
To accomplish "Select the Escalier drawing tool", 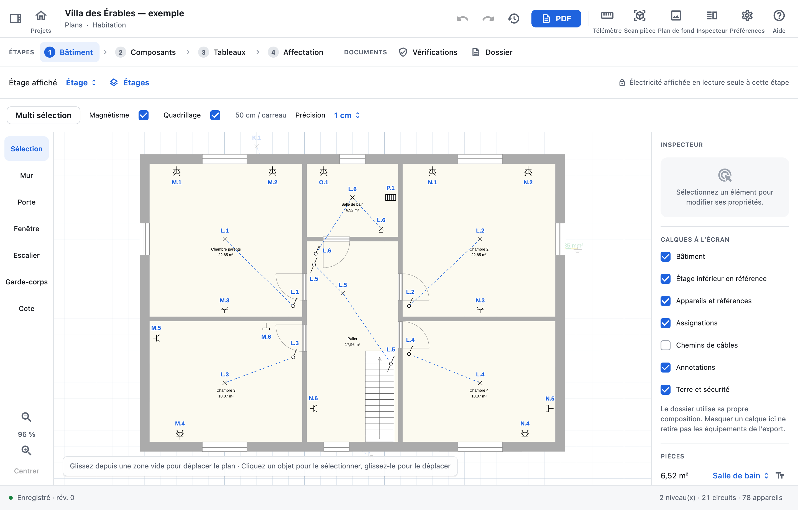I will coord(27,255).
